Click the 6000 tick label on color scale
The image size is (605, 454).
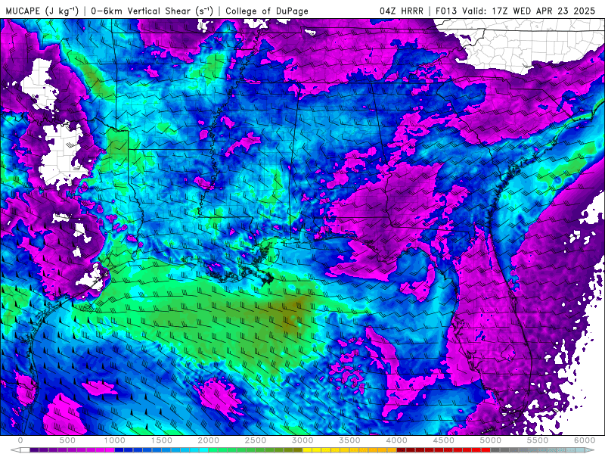point(585,440)
